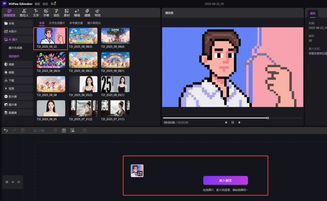Image resolution: width=327 pixels, height=201 pixels.
Task: Click the undo arrow in timeline toolbar
Action: pyautogui.click(x=6, y=130)
